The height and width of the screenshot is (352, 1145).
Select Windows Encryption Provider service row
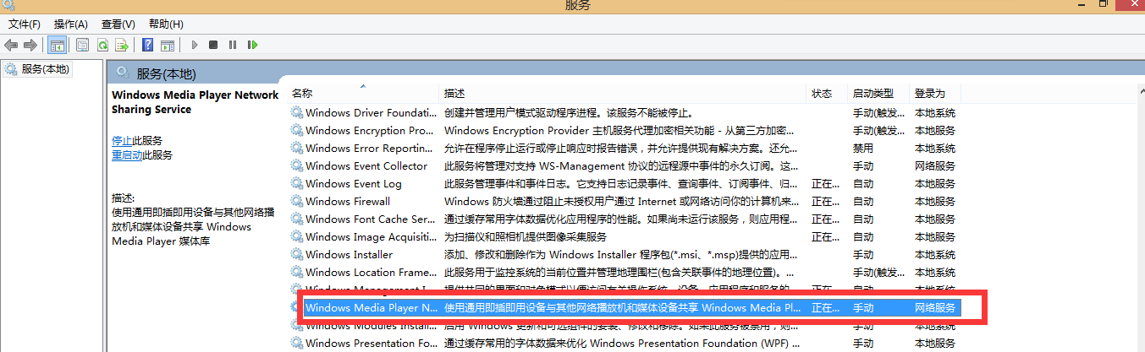pyautogui.click(x=625, y=130)
